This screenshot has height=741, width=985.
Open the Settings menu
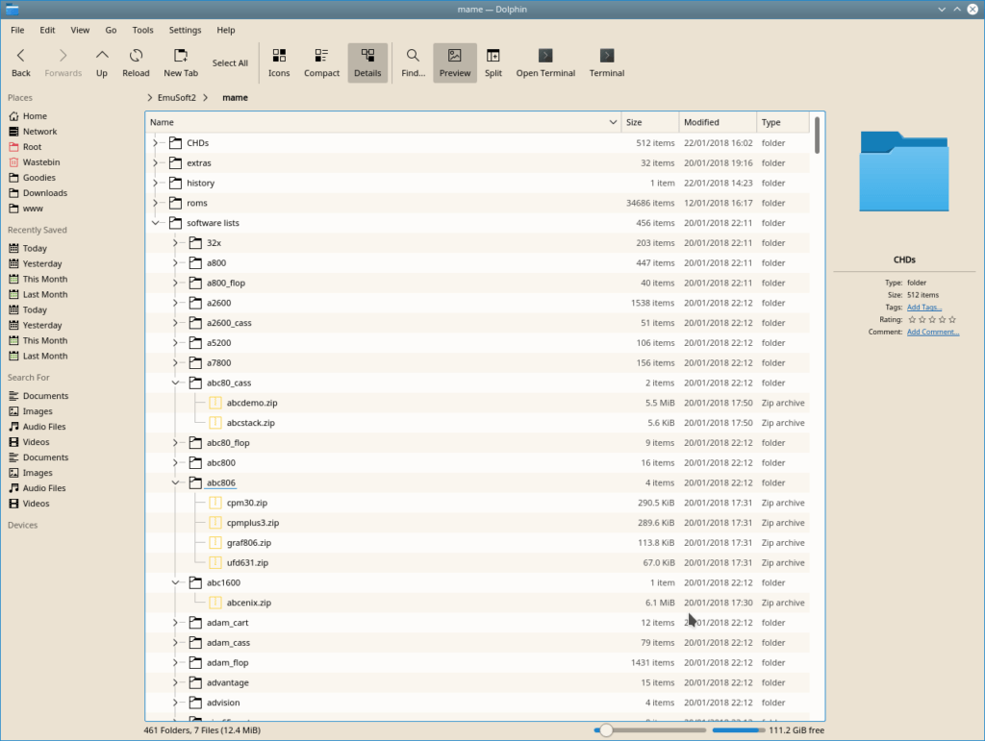[x=185, y=30]
